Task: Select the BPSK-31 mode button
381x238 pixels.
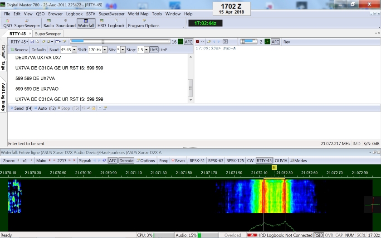Action: pos(197,160)
